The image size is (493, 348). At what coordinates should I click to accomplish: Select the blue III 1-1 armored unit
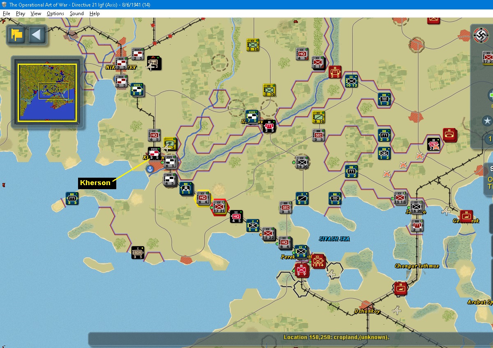pos(187,189)
